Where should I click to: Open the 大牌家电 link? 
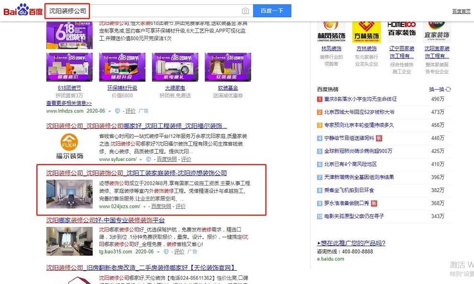pos(175,88)
